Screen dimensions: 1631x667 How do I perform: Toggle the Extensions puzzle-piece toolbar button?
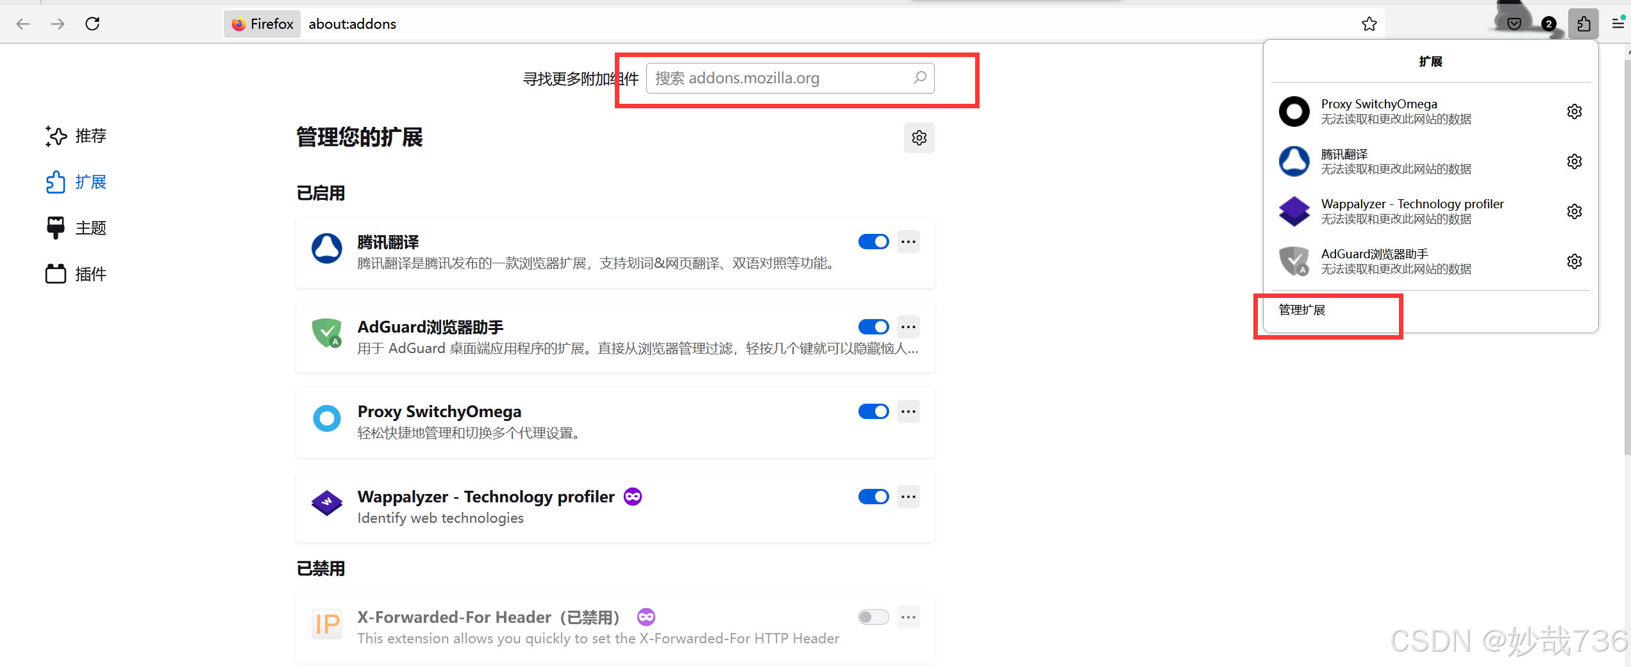pos(1584,24)
